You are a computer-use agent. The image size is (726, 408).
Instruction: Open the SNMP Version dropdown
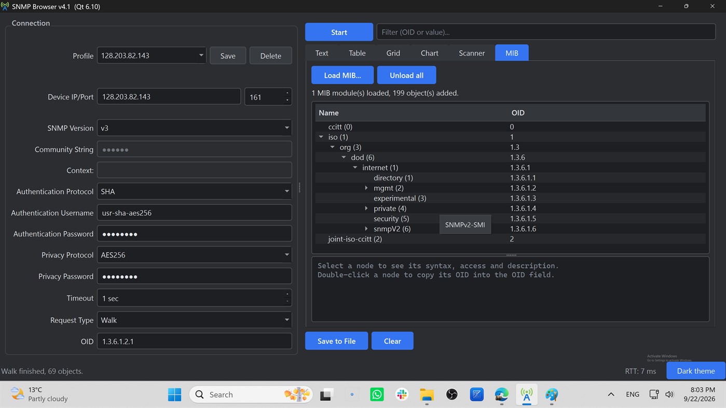(x=194, y=128)
